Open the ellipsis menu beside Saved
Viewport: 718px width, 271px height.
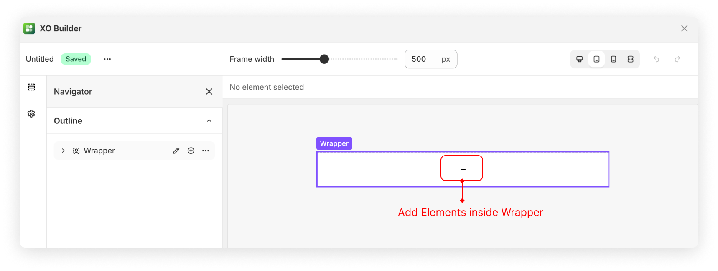click(107, 59)
